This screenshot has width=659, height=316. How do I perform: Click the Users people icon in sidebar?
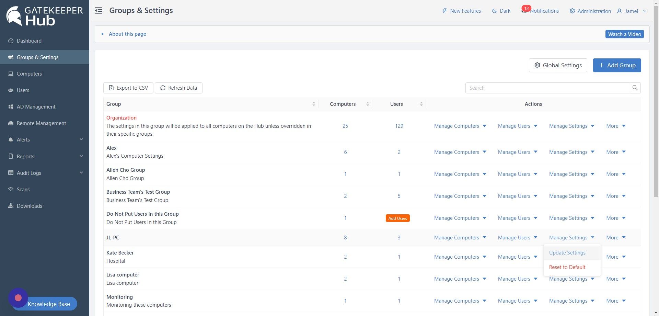click(x=11, y=90)
